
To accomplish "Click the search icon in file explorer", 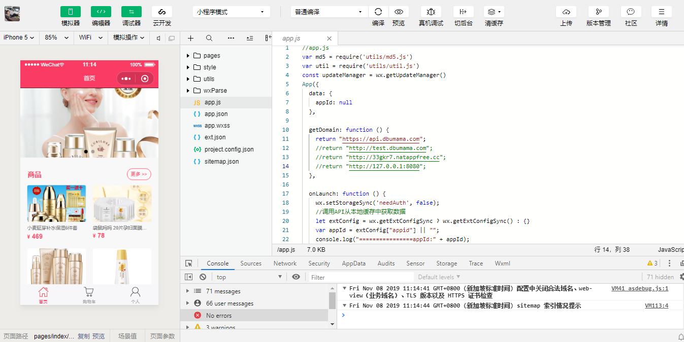I will pyautogui.click(x=209, y=38).
